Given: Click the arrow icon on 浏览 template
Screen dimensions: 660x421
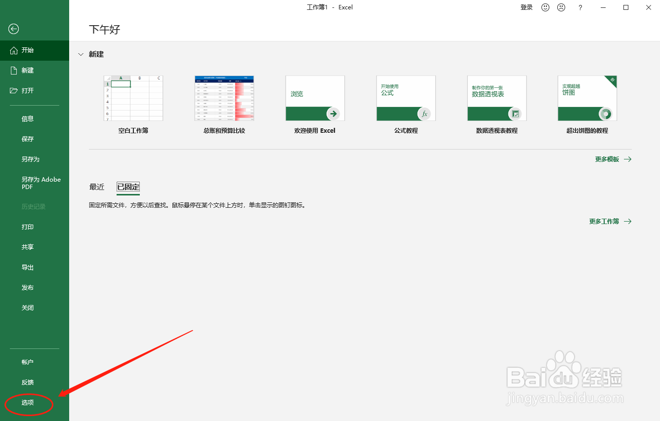Looking at the screenshot, I should tap(333, 114).
